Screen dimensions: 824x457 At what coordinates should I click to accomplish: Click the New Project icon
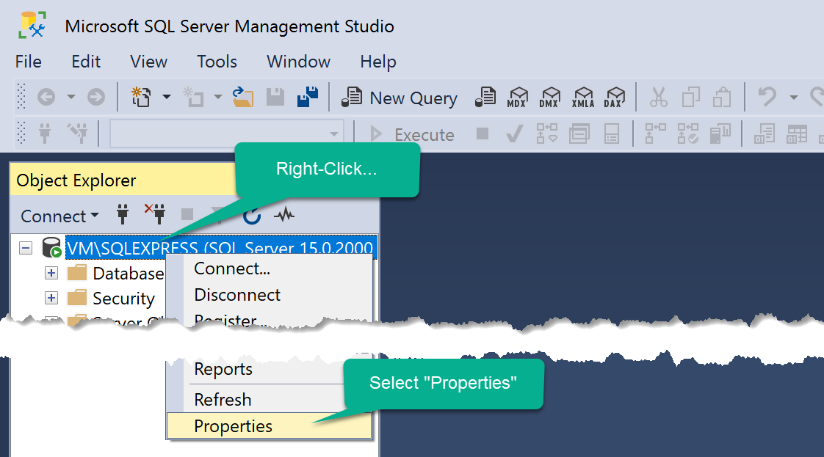[x=141, y=97]
